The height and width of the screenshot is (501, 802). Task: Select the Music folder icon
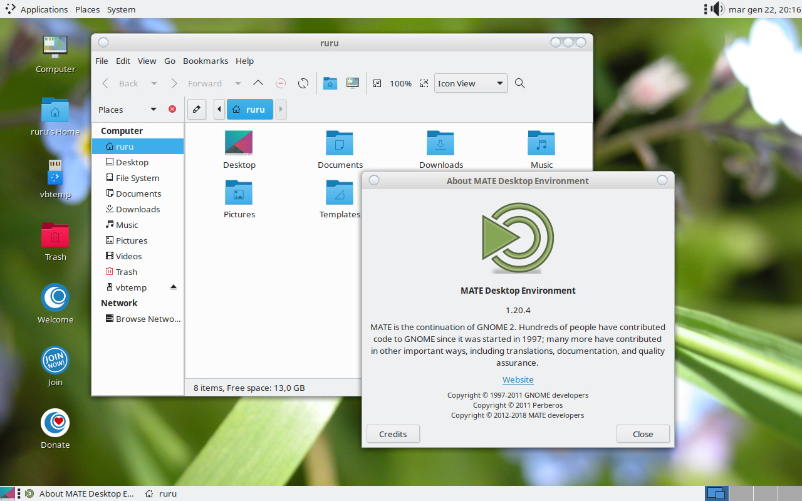(x=541, y=143)
